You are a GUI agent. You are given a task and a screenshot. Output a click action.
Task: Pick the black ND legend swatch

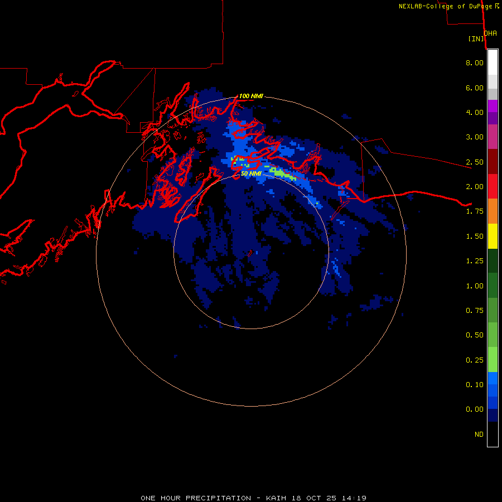pos(493,434)
